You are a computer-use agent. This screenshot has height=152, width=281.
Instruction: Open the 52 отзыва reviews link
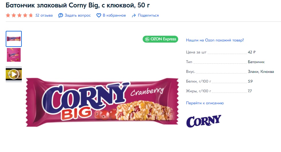(44, 15)
